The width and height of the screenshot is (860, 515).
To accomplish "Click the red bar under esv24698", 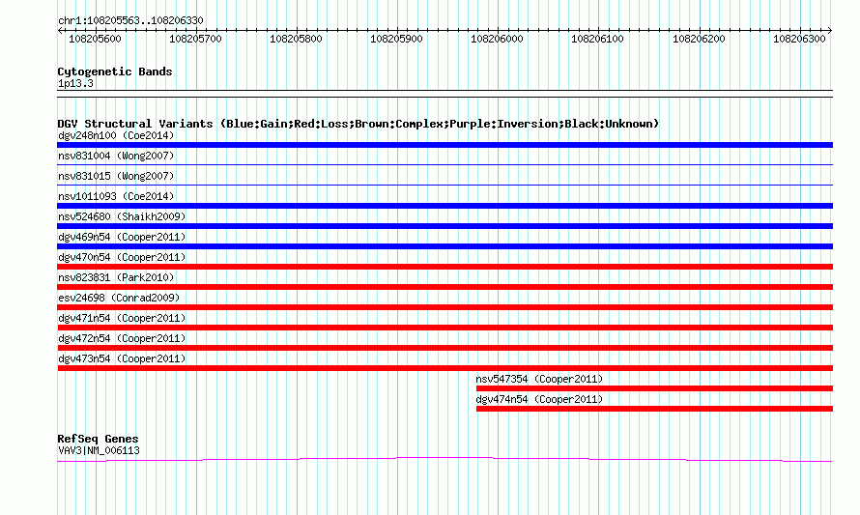I will 444,307.
